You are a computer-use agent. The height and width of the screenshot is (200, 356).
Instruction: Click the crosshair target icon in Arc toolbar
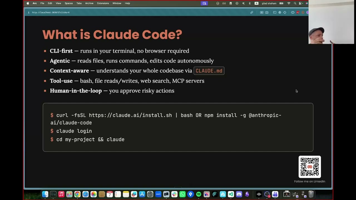285,12
